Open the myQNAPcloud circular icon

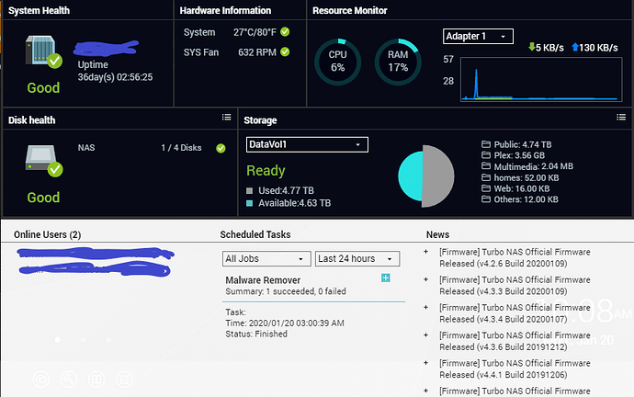coord(40,380)
